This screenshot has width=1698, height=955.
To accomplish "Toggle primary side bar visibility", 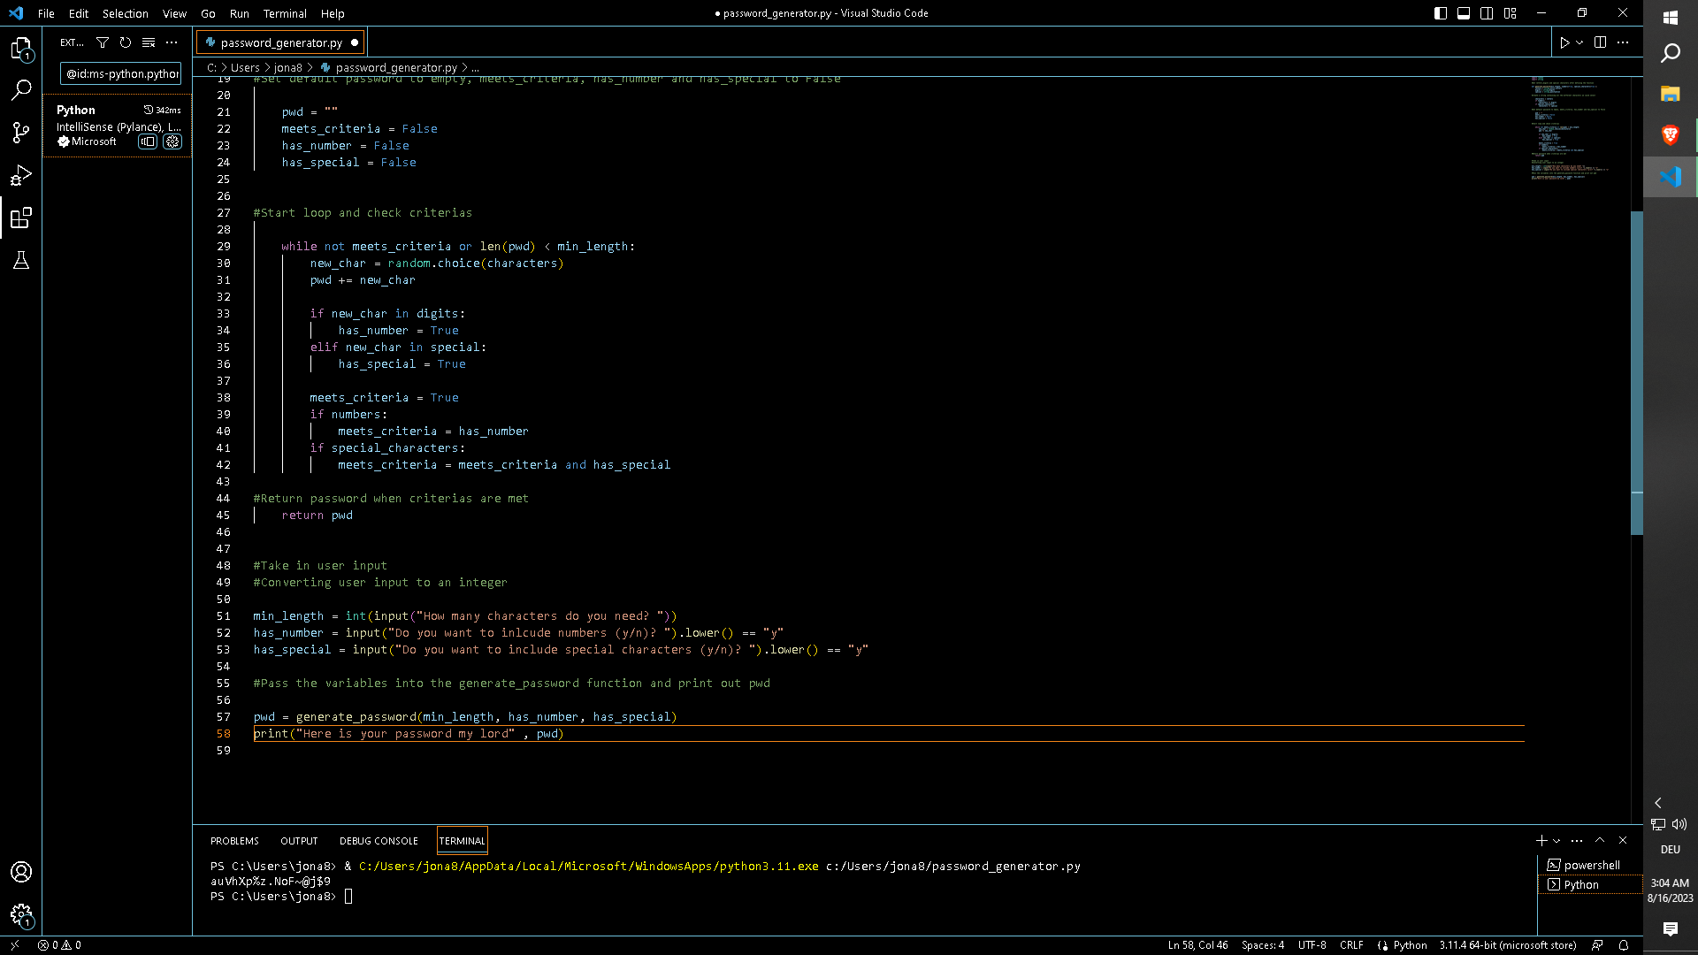I will pyautogui.click(x=1441, y=13).
